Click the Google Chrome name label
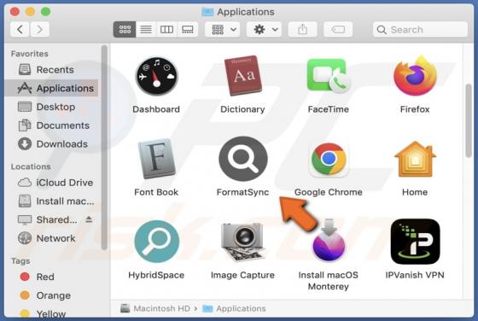 tap(329, 192)
